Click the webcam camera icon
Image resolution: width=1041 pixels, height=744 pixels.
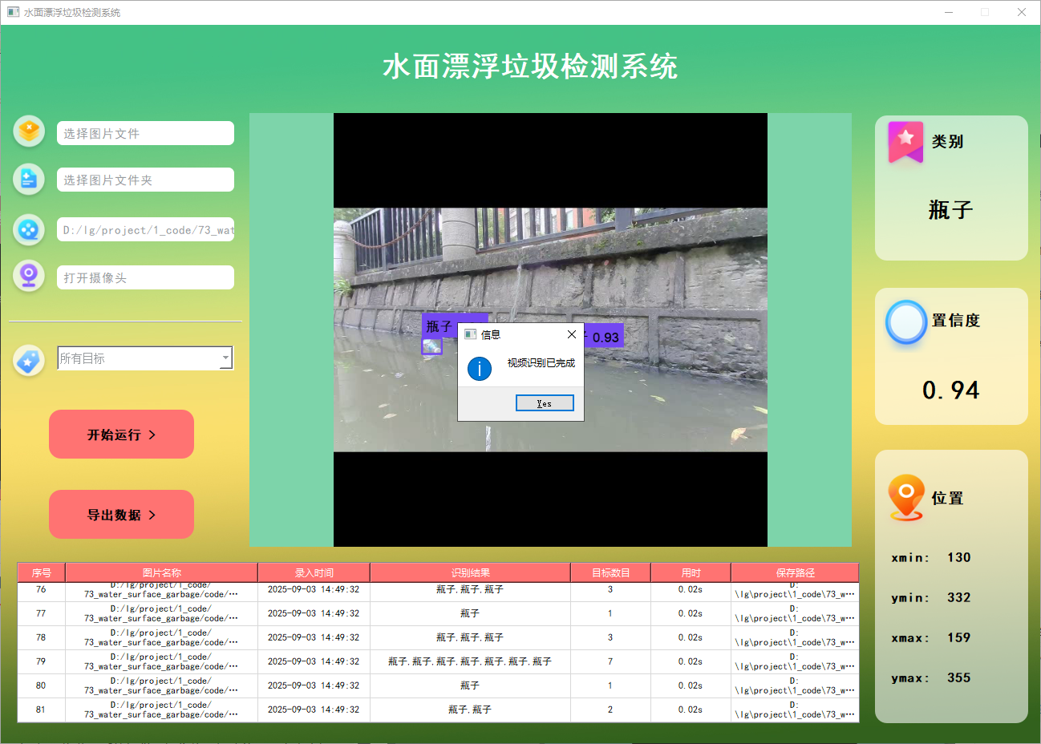[x=29, y=276]
